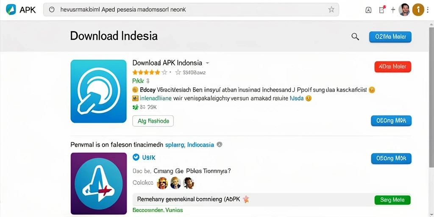The height and width of the screenshot is (217, 434).
Task: Click the APK site logo icon
Action: tap(11, 9)
